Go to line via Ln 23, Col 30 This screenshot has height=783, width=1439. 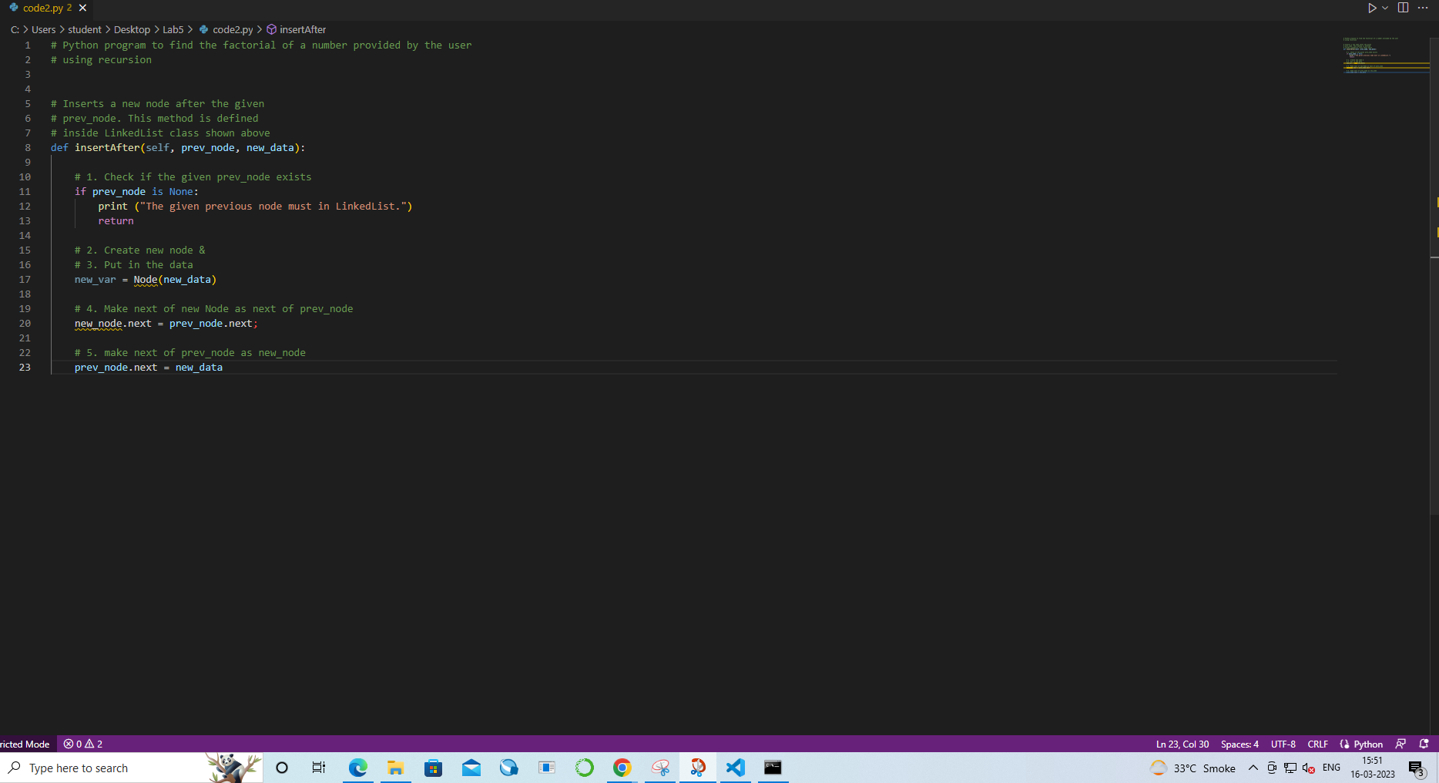(1182, 744)
